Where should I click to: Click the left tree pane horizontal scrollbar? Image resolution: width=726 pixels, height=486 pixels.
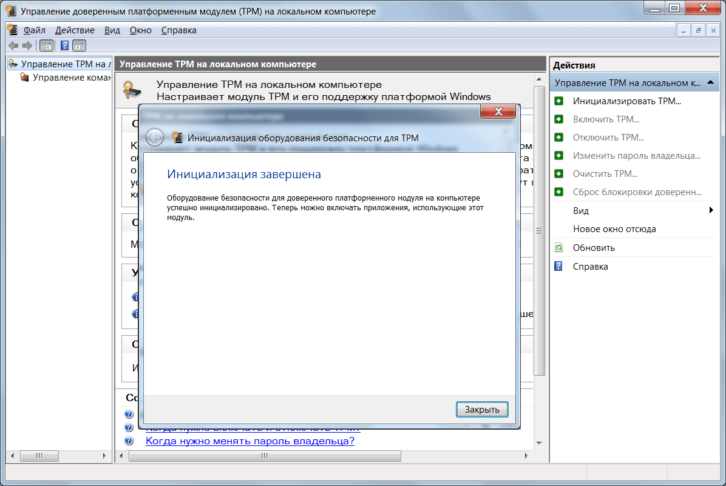pos(39,456)
